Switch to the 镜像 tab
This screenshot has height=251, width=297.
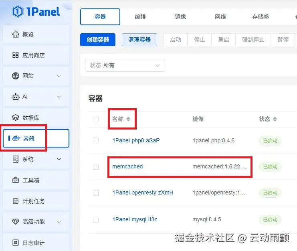point(180,17)
